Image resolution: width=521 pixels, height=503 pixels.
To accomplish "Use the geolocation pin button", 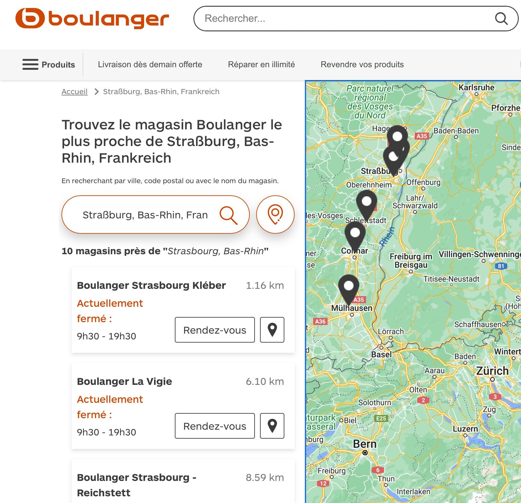I will point(275,215).
